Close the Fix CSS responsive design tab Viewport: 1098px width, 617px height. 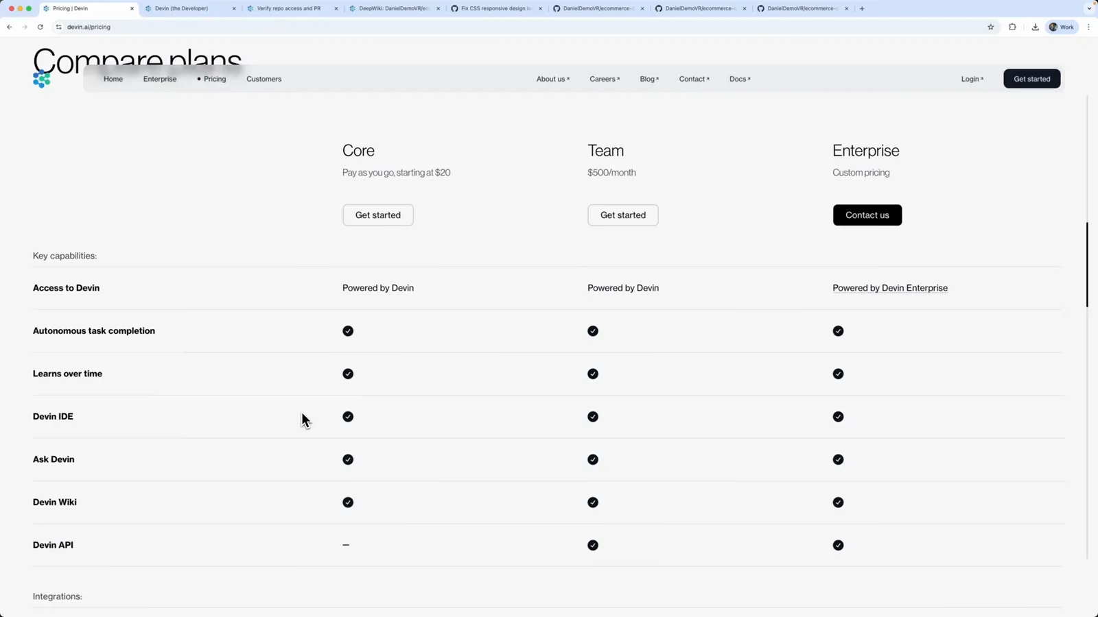[x=540, y=8]
